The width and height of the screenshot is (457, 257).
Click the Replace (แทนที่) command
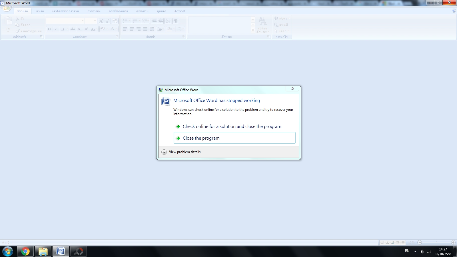pyautogui.click(x=281, y=25)
